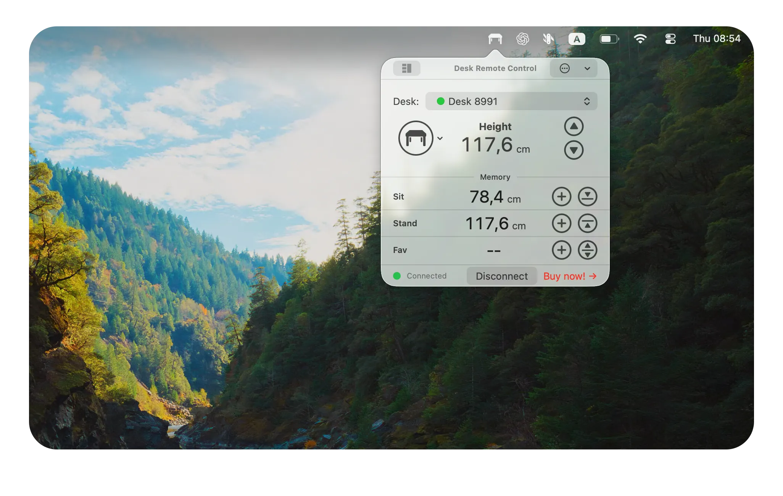The image size is (783, 496).
Task: Expand the chevron beside the desk icon
Action: [440, 138]
